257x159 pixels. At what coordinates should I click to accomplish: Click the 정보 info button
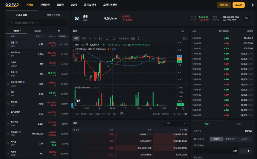247,18
